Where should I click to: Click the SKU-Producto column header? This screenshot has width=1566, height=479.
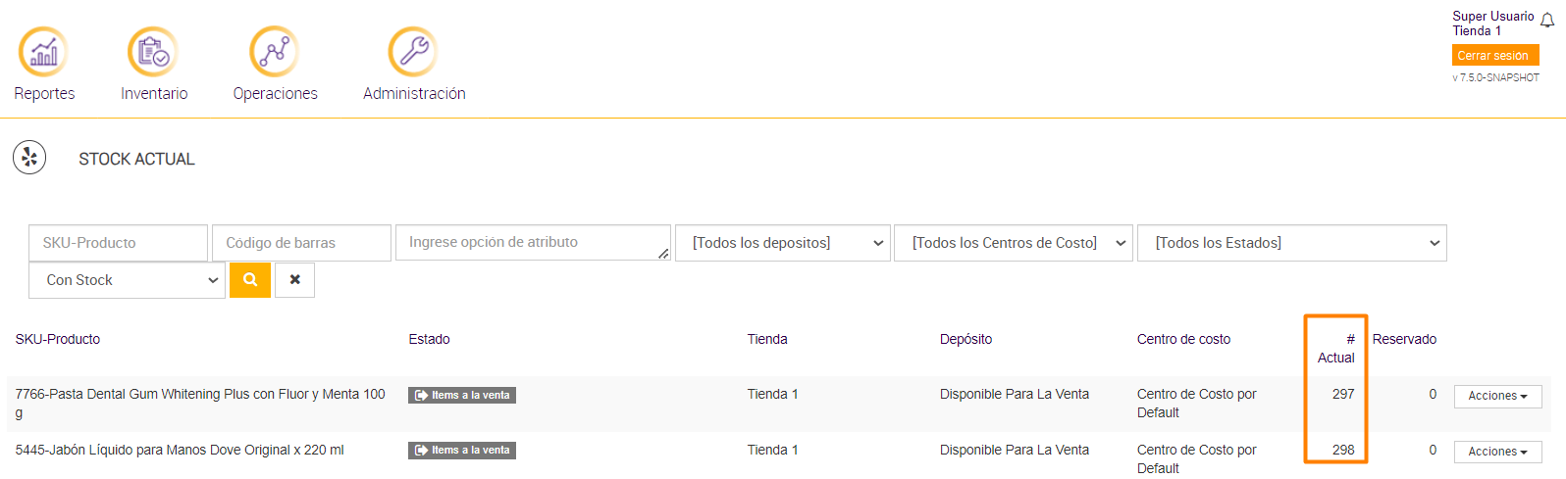click(x=58, y=339)
